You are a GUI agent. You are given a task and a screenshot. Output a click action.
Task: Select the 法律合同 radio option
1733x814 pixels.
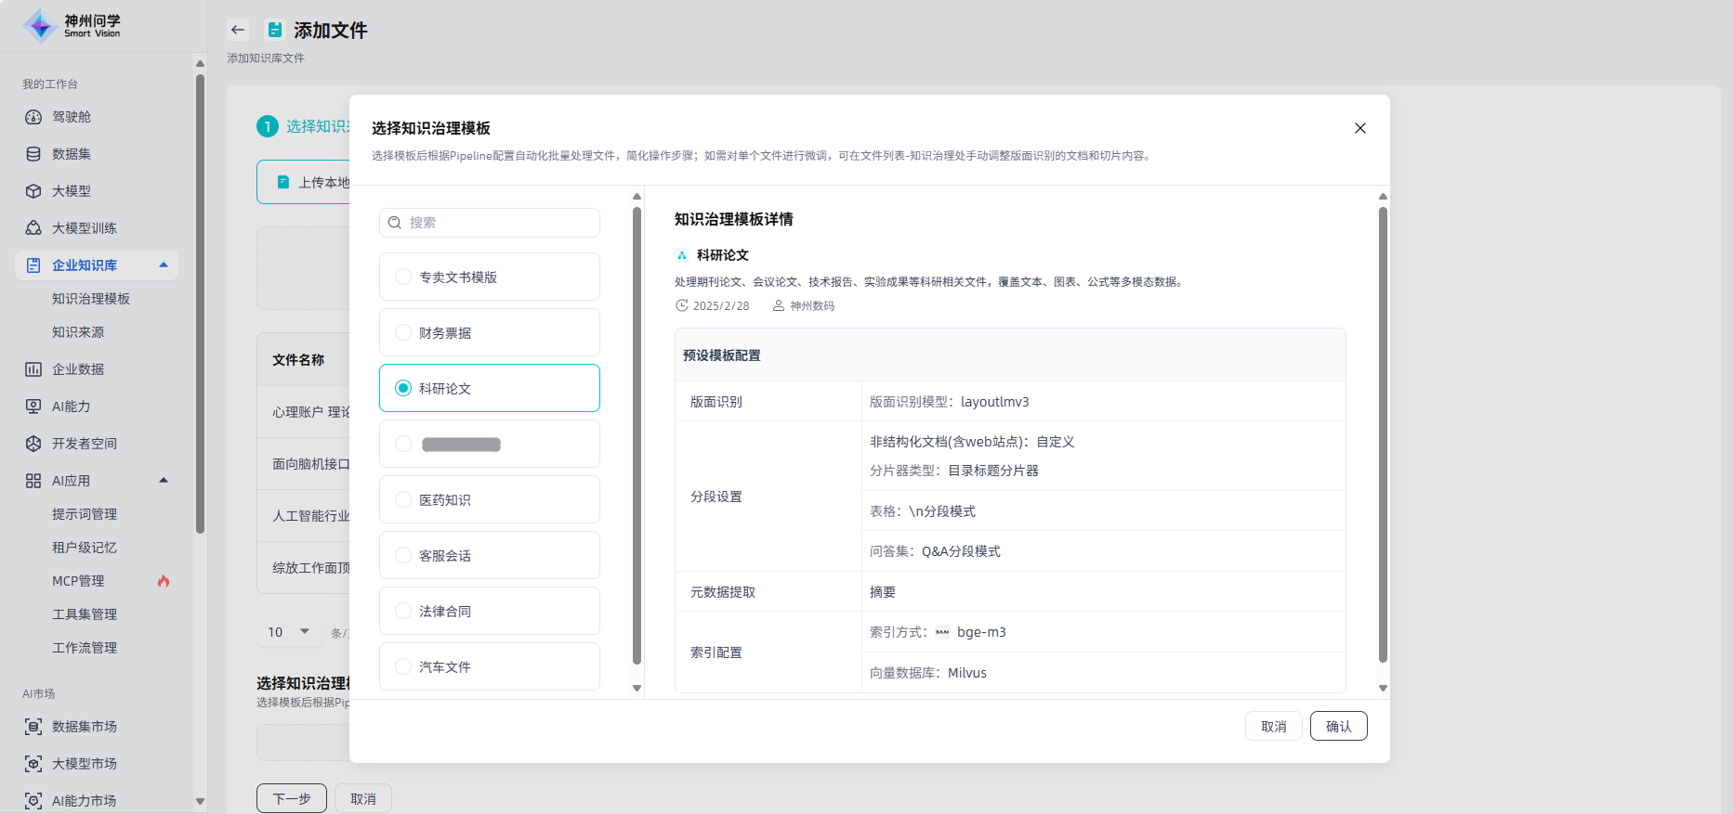point(403,611)
